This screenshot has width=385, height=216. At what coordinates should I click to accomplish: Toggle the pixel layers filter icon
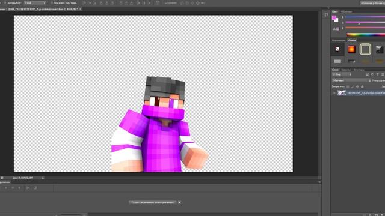click(367, 74)
